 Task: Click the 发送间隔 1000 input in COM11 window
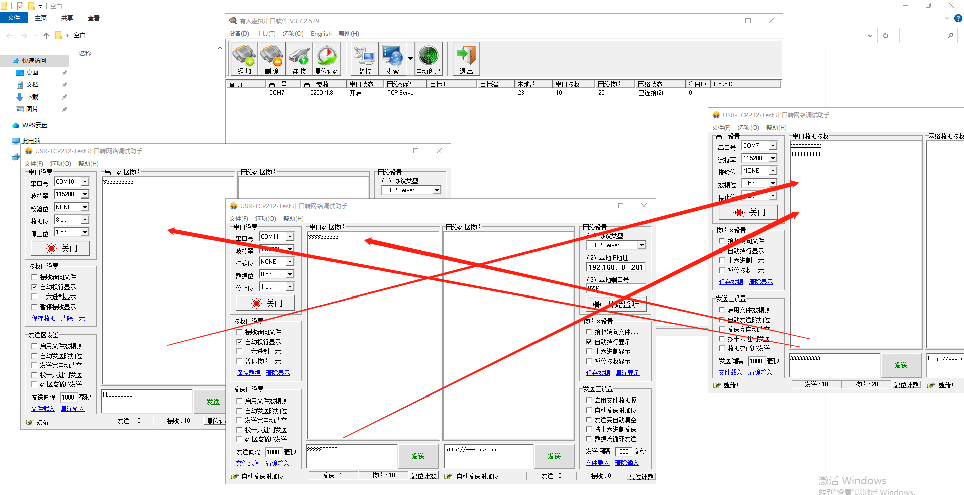click(273, 452)
